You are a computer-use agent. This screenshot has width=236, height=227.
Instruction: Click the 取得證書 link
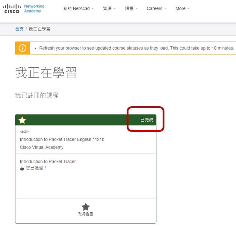point(86,214)
